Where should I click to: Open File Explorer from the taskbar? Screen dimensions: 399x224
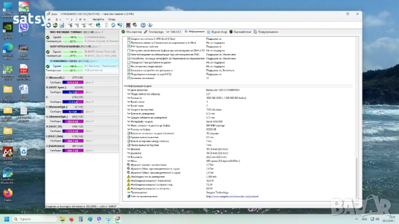pos(62,219)
